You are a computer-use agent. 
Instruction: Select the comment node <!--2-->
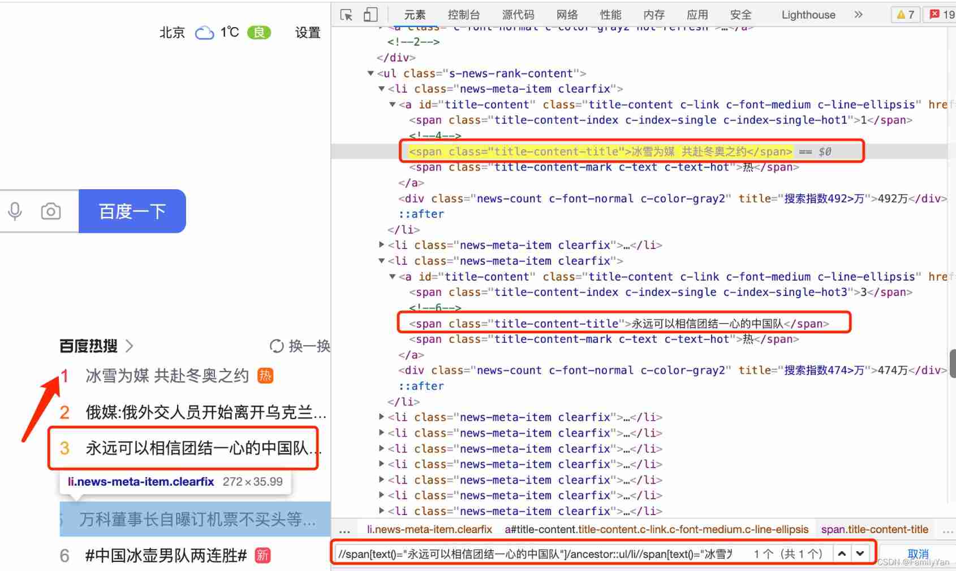[414, 42]
